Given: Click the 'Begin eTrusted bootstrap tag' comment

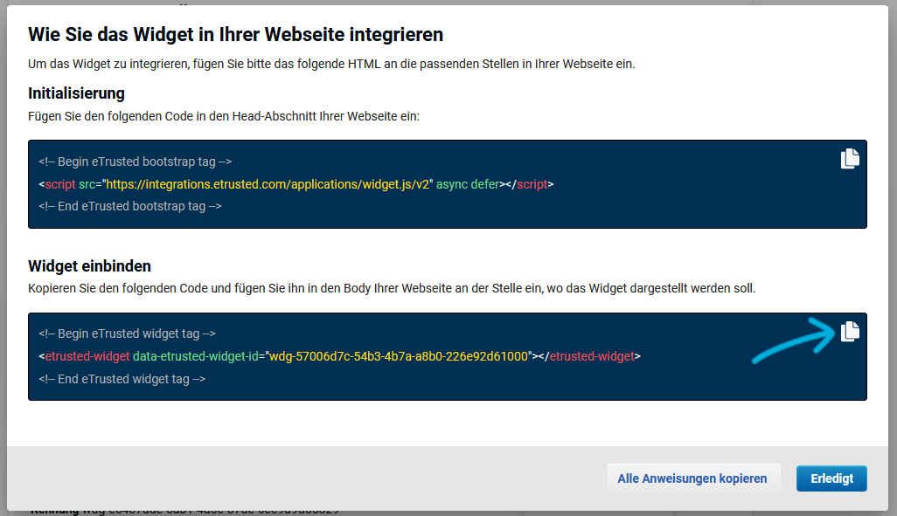Looking at the screenshot, I should coord(135,162).
